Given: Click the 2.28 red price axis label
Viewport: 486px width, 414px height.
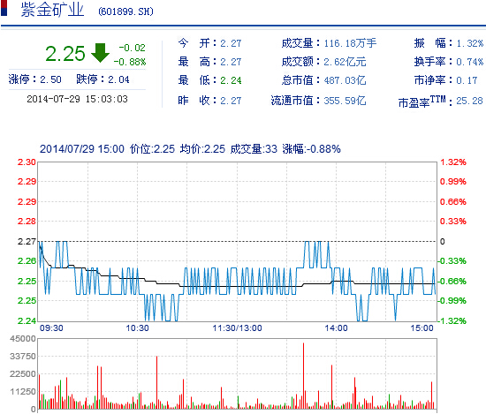Looking at the screenshot, I should [x=27, y=222].
